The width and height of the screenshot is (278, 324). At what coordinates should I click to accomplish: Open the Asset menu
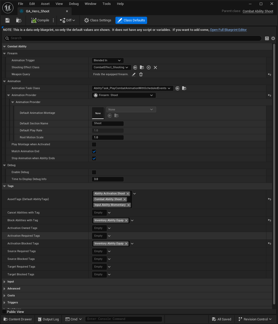45,4
